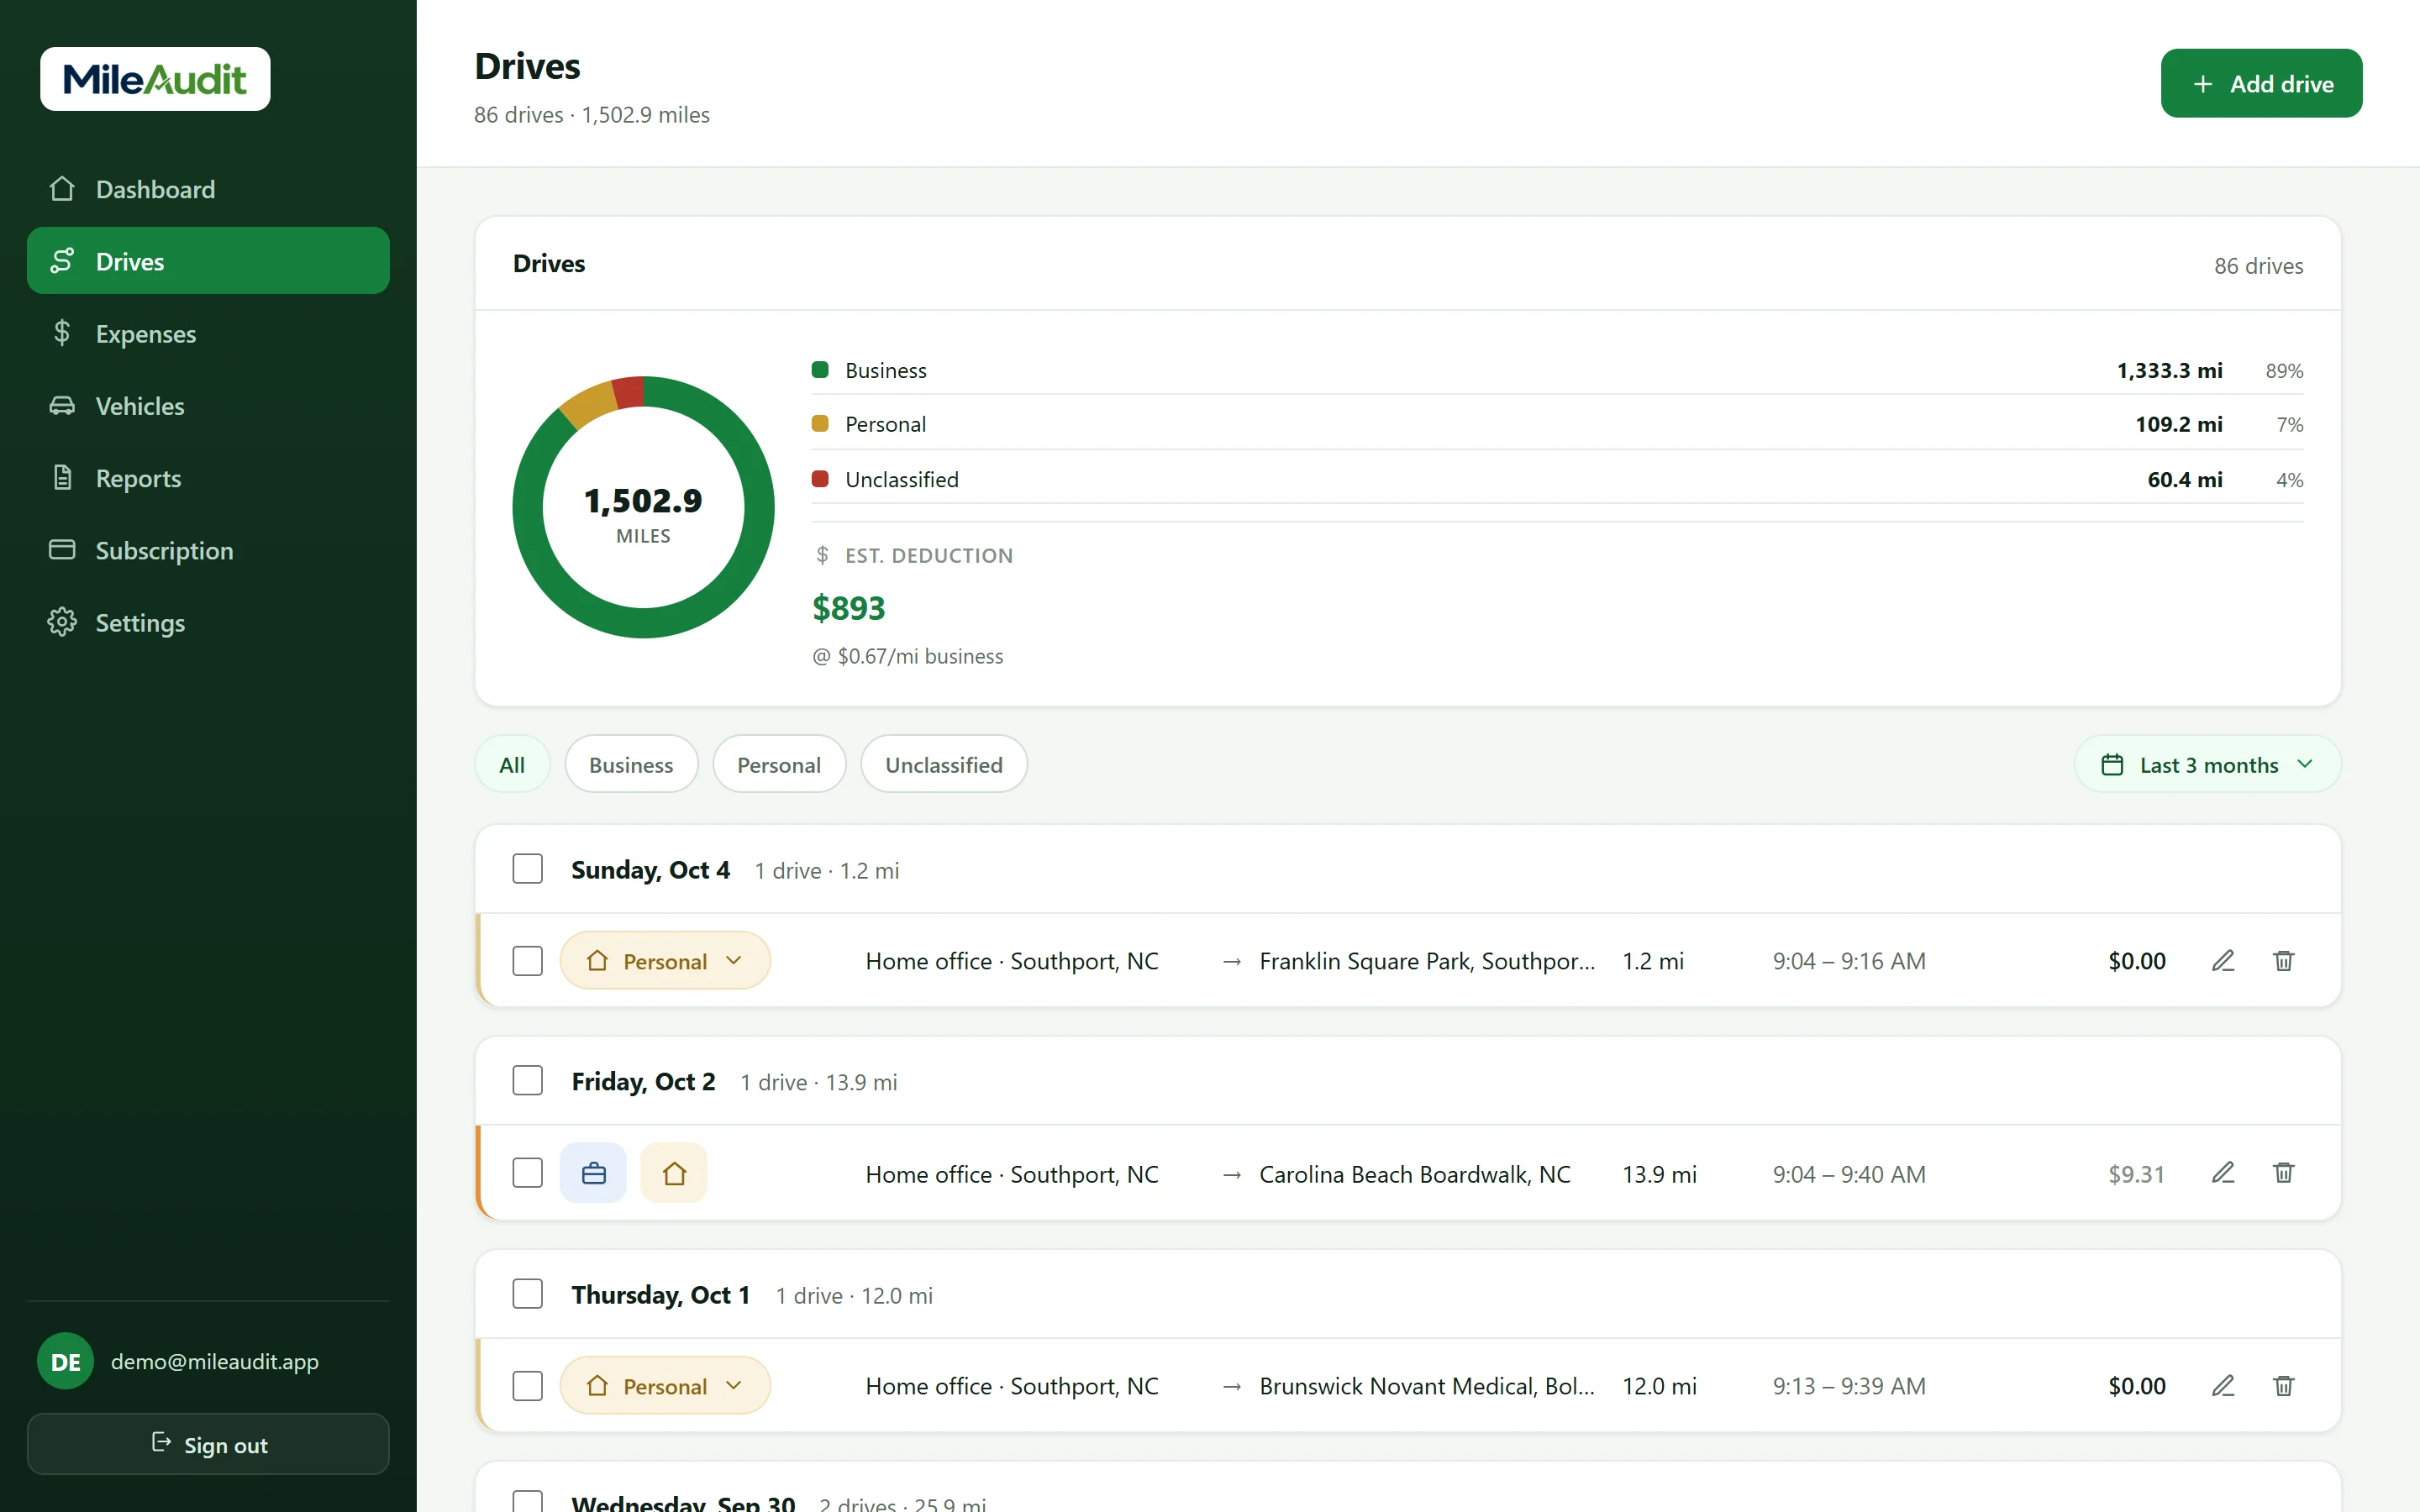Show all drives filter
This screenshot has height=1512, width=2420.
pyautogui.click(x=512, y=764)
